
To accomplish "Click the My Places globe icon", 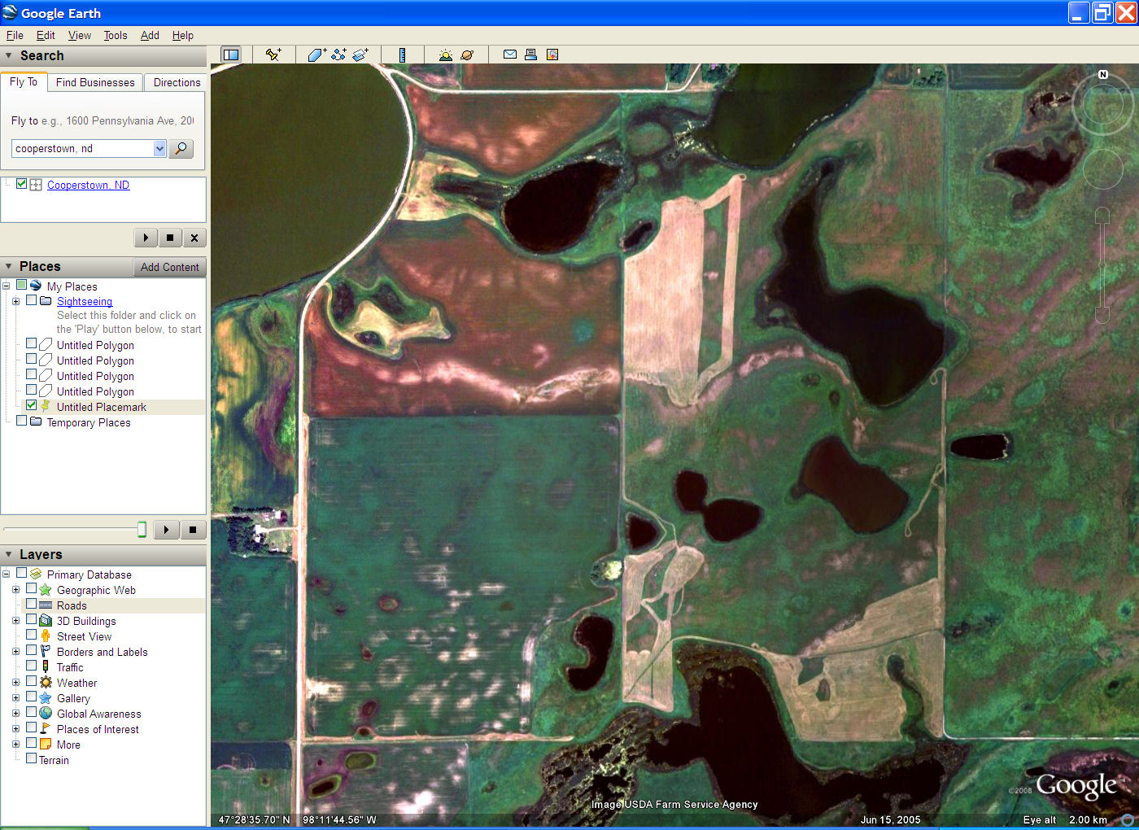I will pyautogui.click(x=36, y=286).
